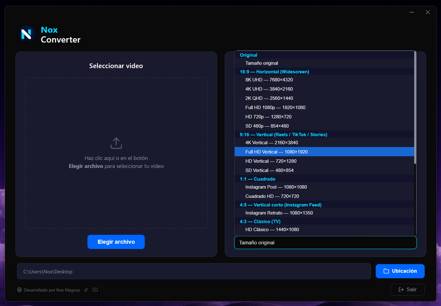Image resolution: width=441 pixels, height=306 pixels.
Task: Select Instagram Post — 1080×1080
Action: click(x=276, y=187)
